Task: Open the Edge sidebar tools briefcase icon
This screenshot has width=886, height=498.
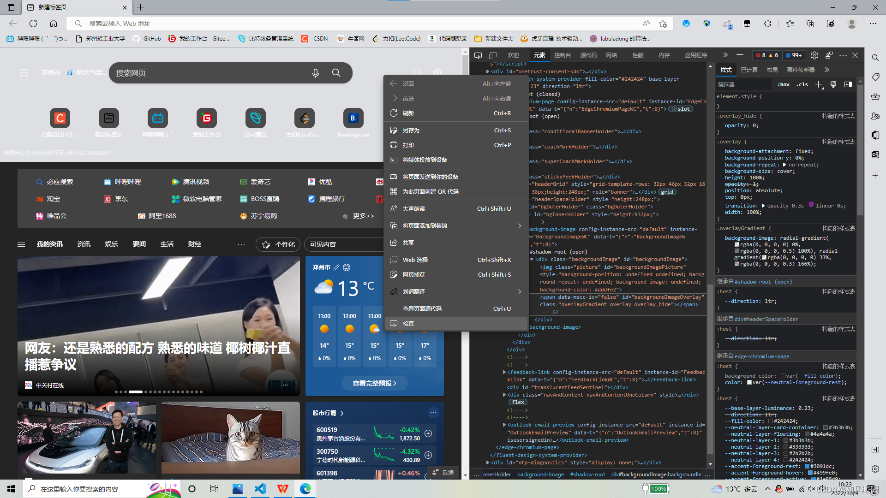Action: (x=875, y=97)
